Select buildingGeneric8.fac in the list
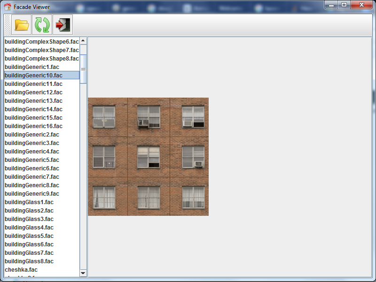The width and height of the screenshot is (376, 282). pyautogui.click(x=42, y=185)
